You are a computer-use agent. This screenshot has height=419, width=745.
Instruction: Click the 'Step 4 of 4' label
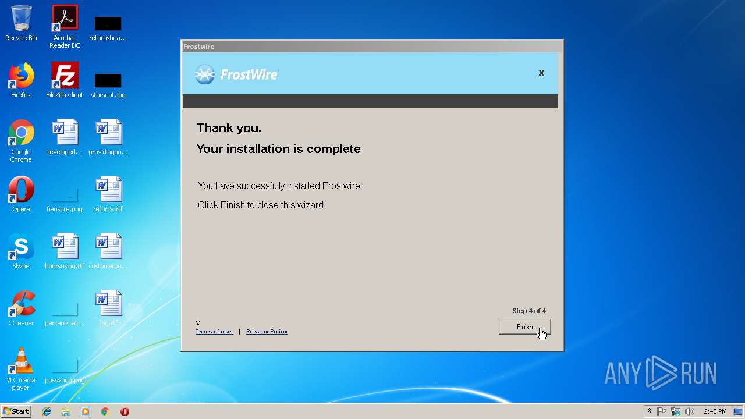click(x=529, y=311)
